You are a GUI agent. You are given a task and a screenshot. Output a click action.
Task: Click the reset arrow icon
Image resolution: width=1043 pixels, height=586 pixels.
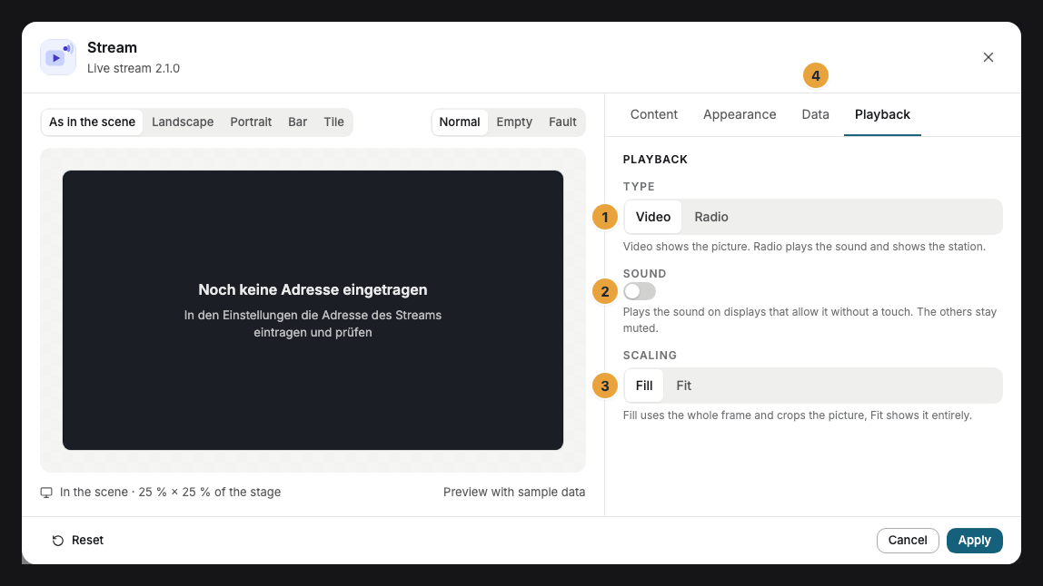58,540
